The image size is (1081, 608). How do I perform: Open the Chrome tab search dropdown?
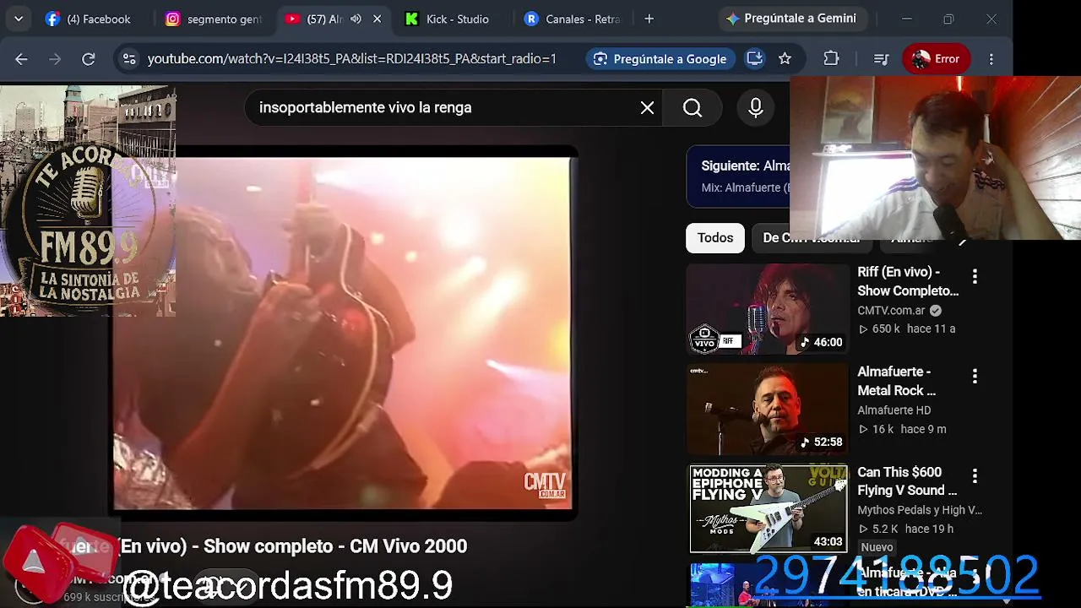(19, 19)
